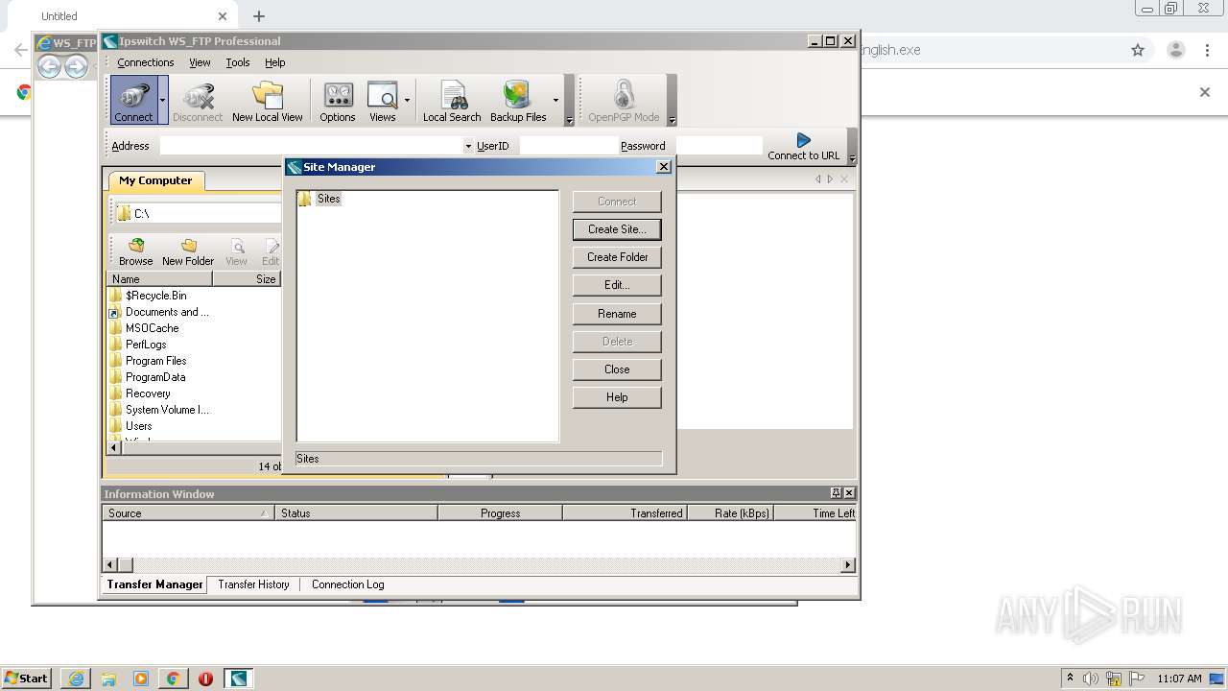Select the Sites folder in Site Manager
Screen dimensions: 1228x691
[x=328, y=199]
